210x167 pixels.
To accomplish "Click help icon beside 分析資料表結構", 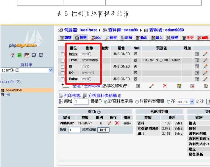I will coord(120,96).
